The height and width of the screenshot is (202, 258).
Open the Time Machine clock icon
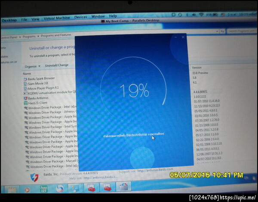point(180,15)
